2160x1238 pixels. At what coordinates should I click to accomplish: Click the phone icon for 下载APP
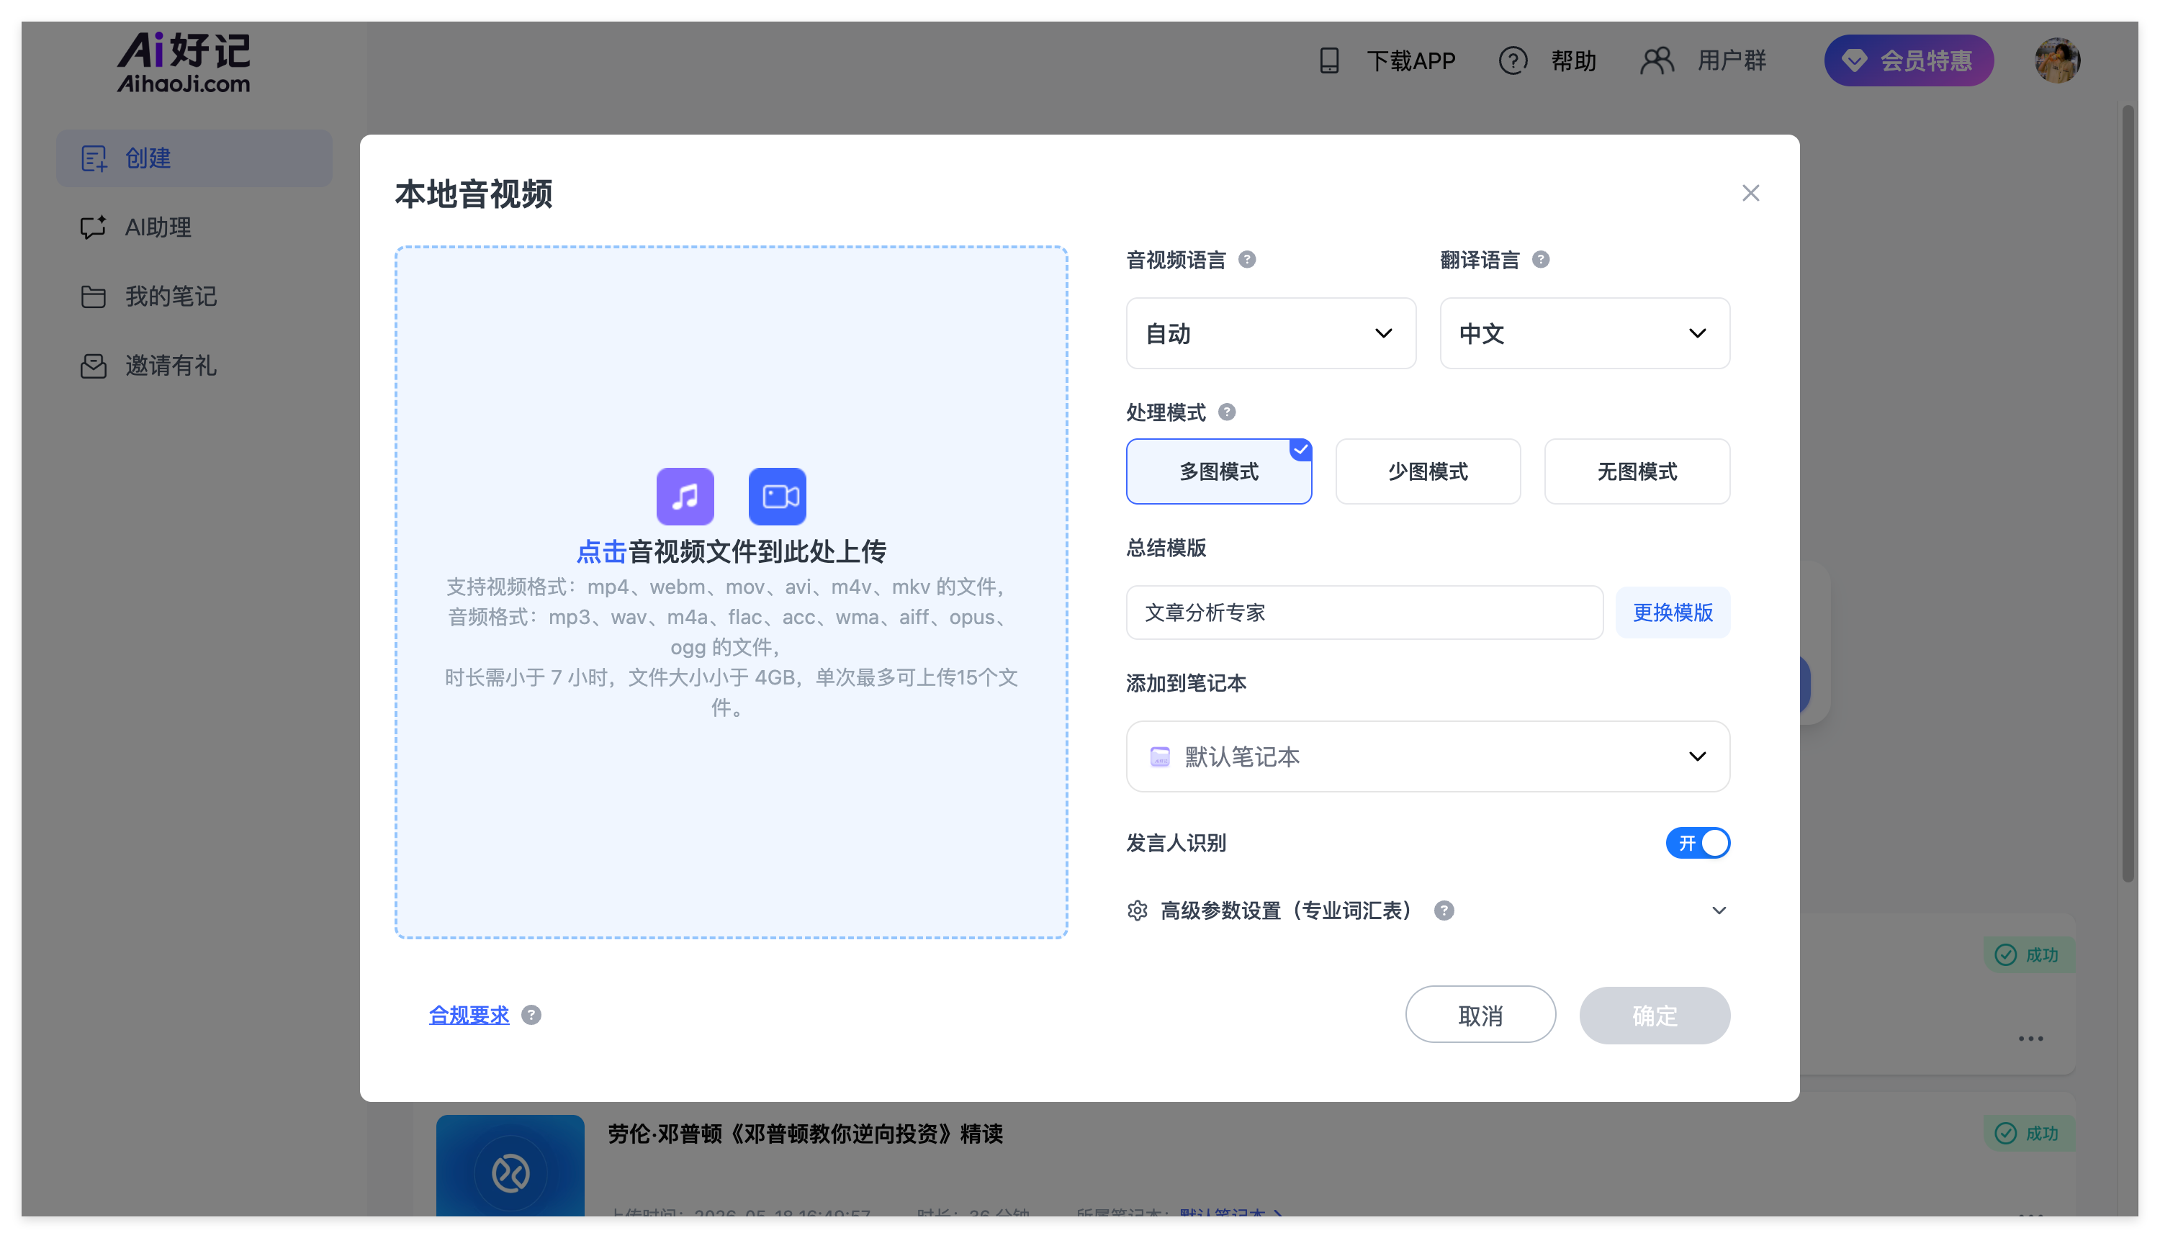1329,60
